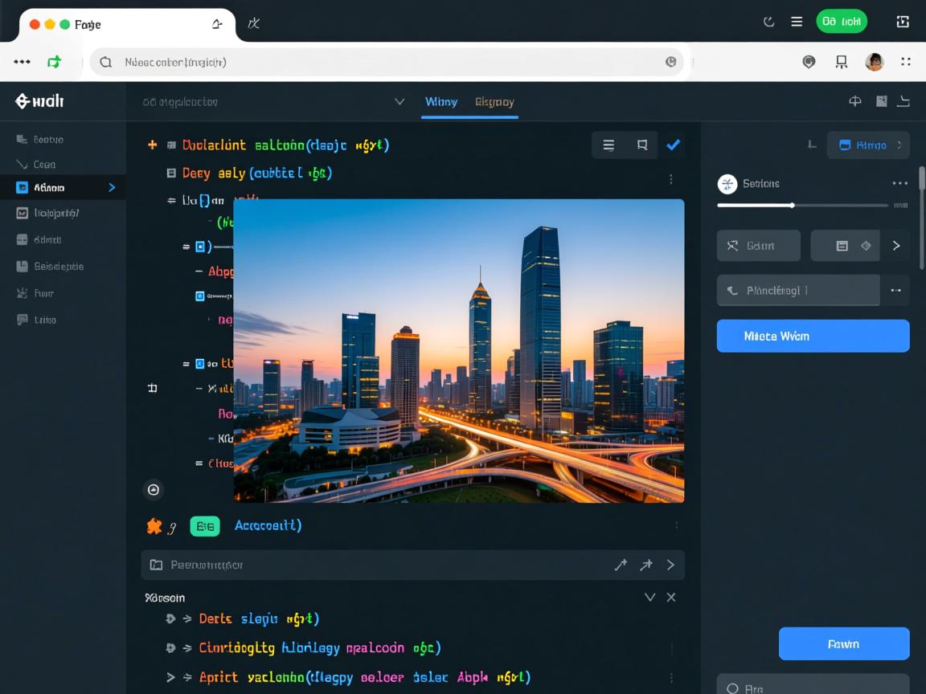Click the orange plus icon on the first code line

(152, 145)
